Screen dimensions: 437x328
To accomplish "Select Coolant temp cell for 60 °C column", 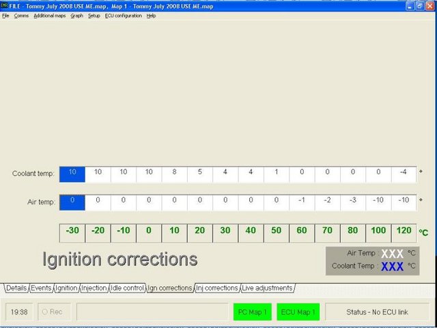I will (302, 174).
